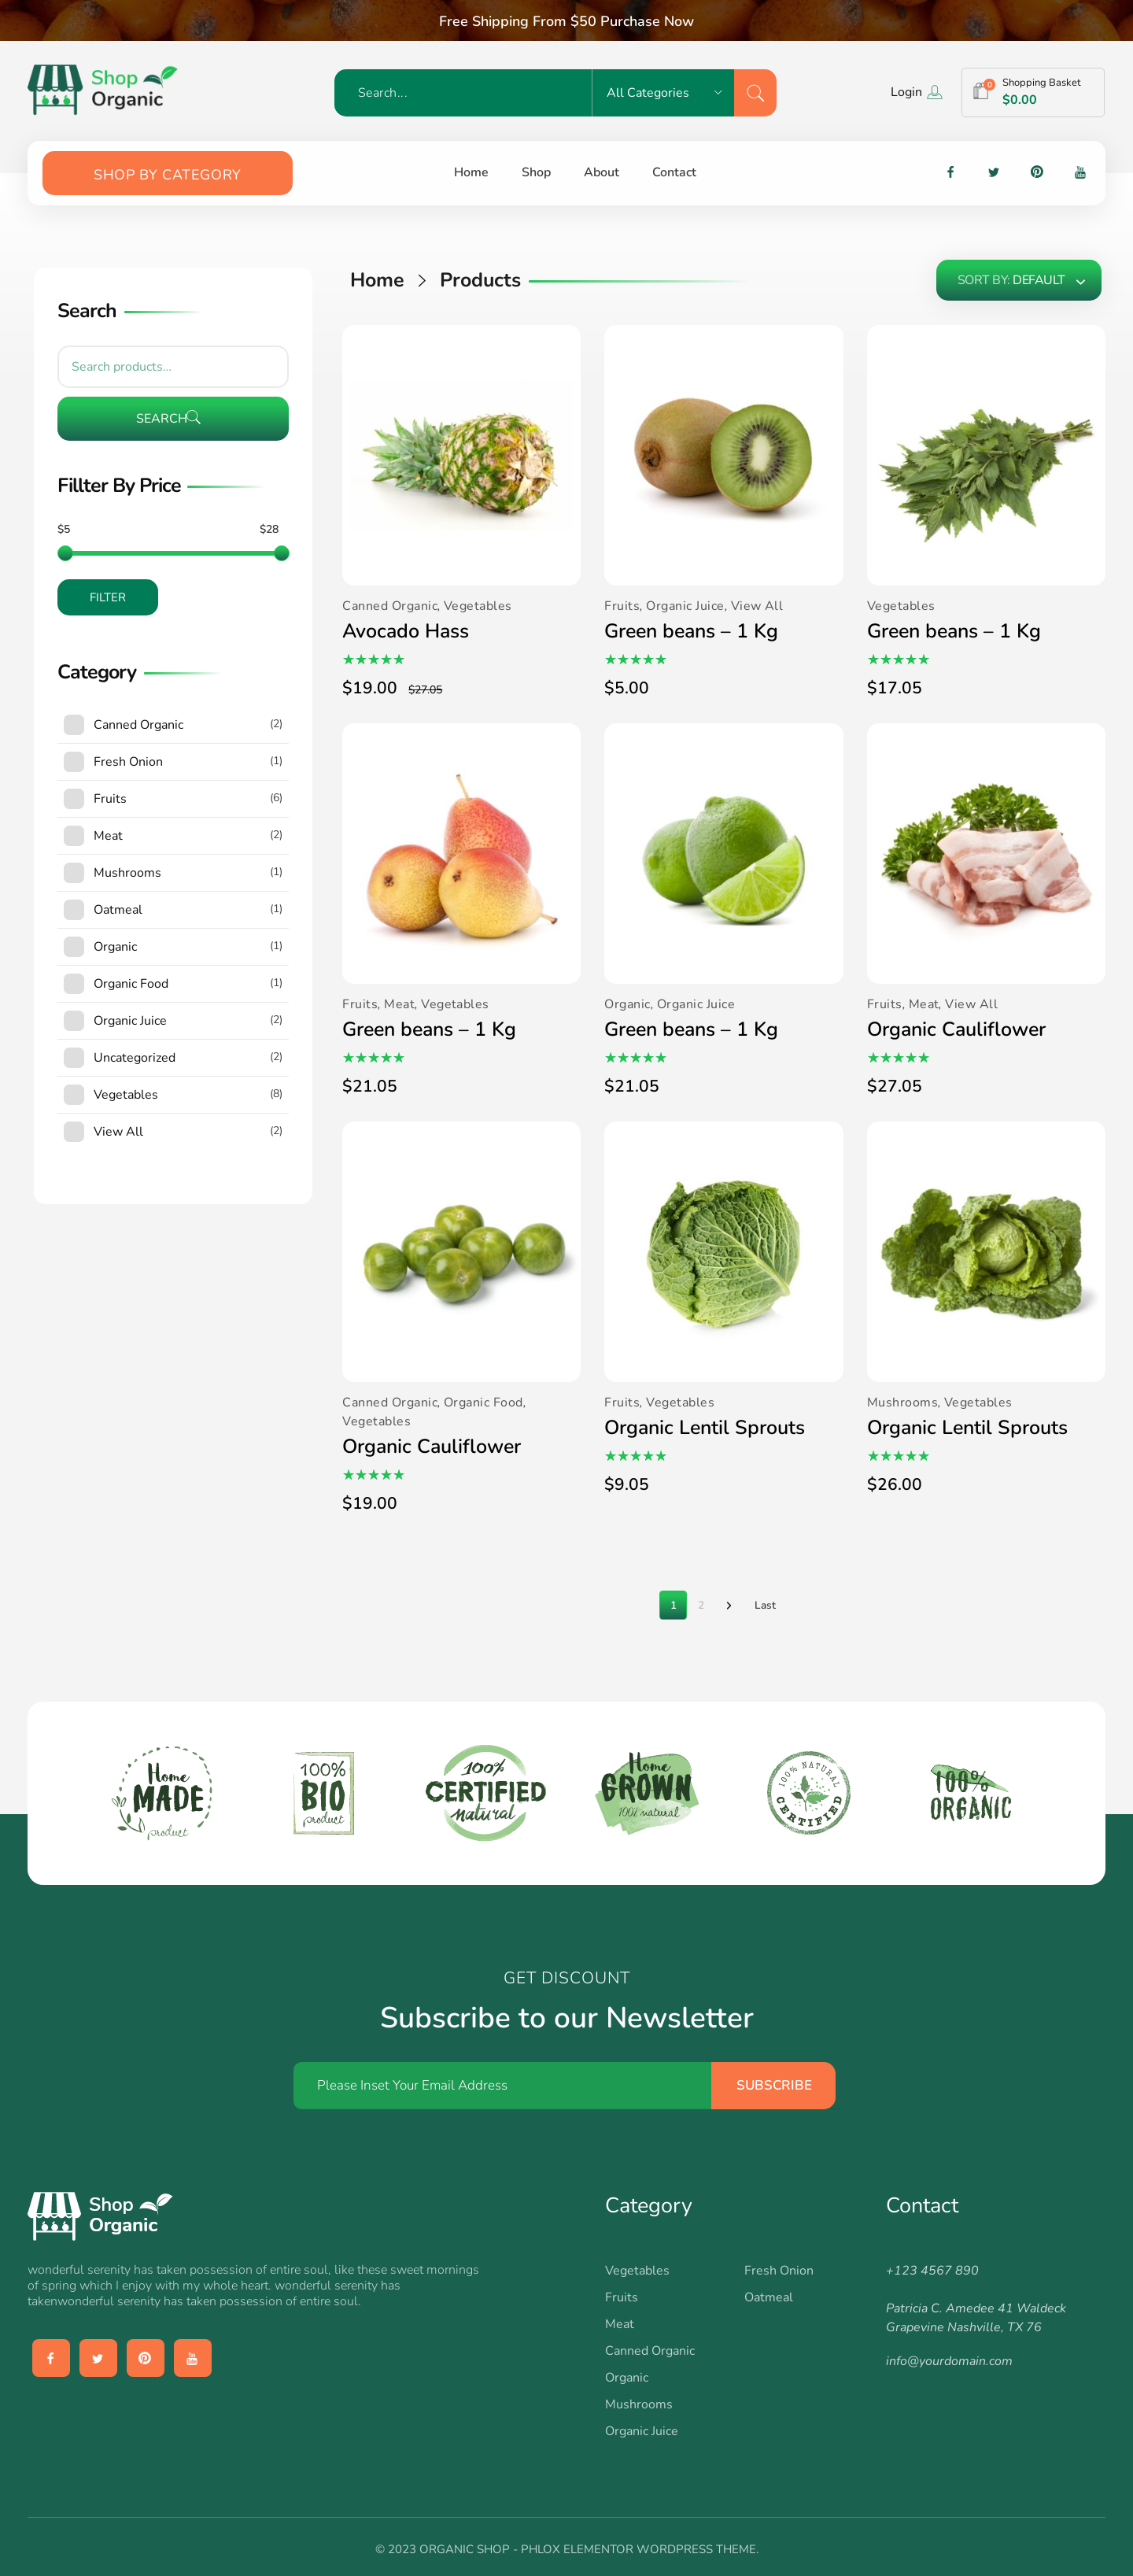Expand the Shop By Category menu
The height and width of the screenshot is (2576, 1133).
pos(167,174)
